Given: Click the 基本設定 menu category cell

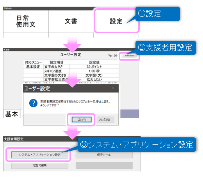Looking at the screenshot, I should [x=33, y=67].
